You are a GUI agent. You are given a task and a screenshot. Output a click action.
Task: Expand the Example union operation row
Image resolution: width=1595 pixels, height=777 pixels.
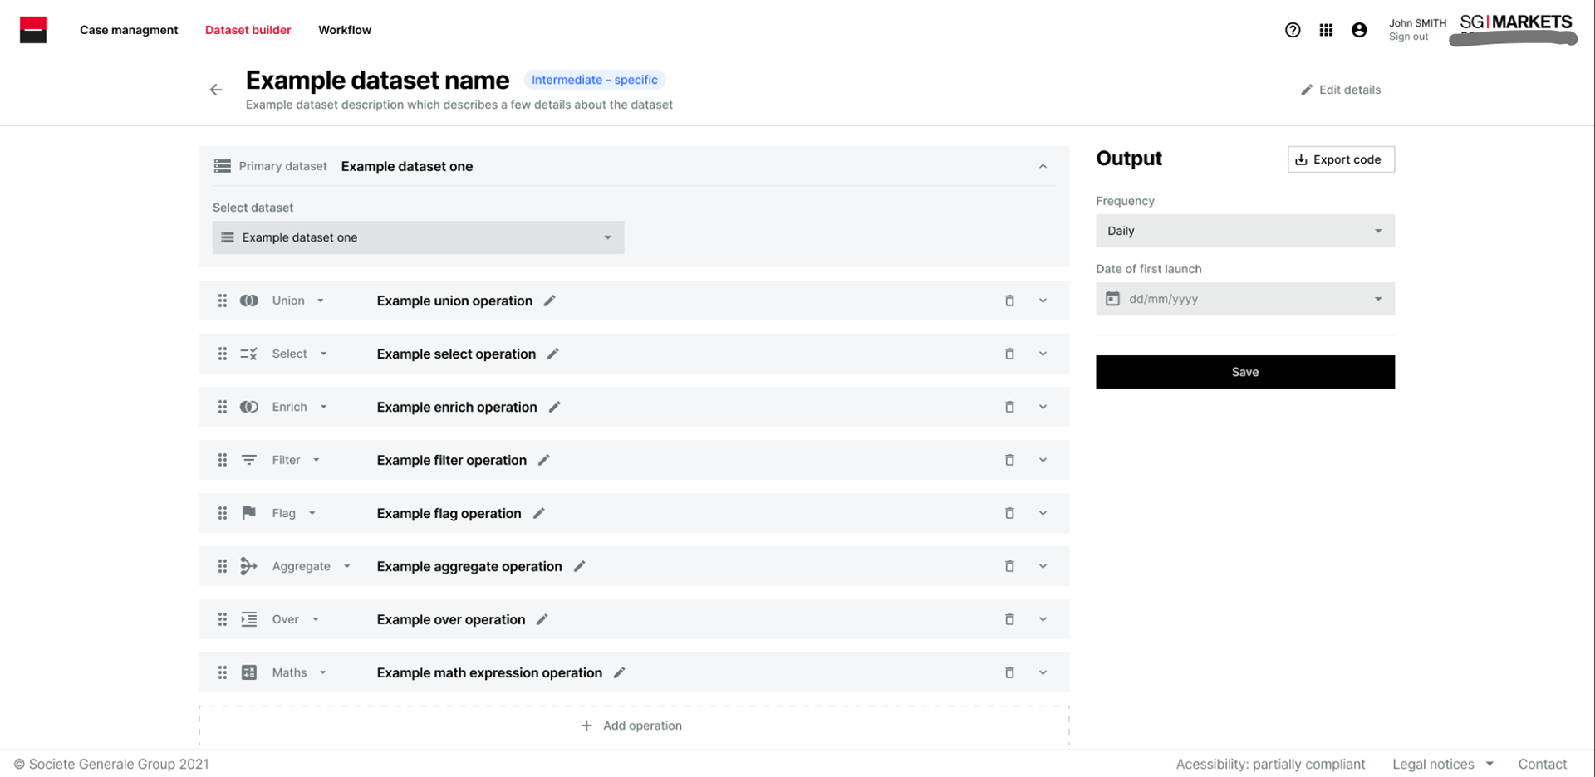coord(1043,301)
